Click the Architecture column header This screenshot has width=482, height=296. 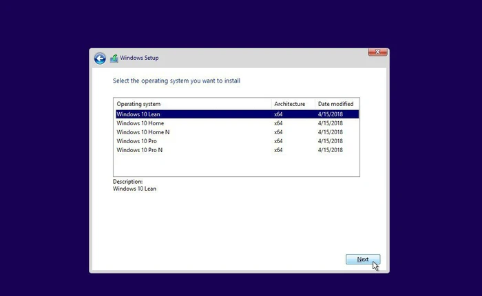tap(293, 104)
